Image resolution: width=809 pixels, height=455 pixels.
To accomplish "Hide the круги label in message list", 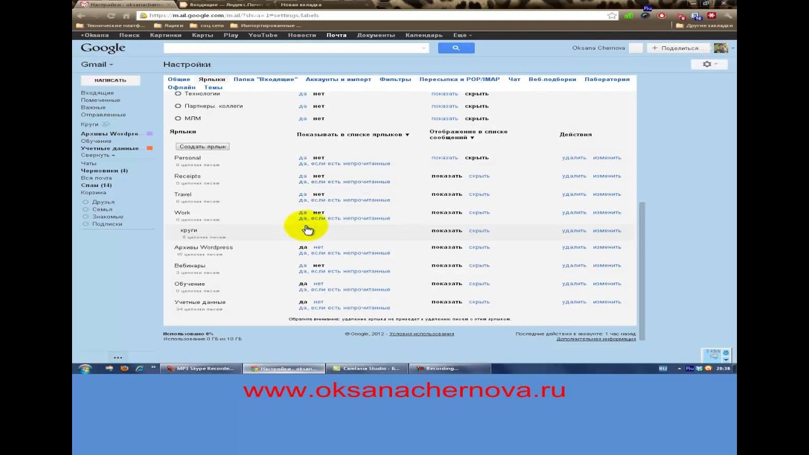I will [x=479, y=231].
